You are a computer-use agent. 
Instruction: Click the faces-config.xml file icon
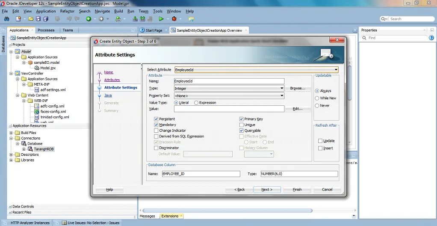(x=36, y=112)
